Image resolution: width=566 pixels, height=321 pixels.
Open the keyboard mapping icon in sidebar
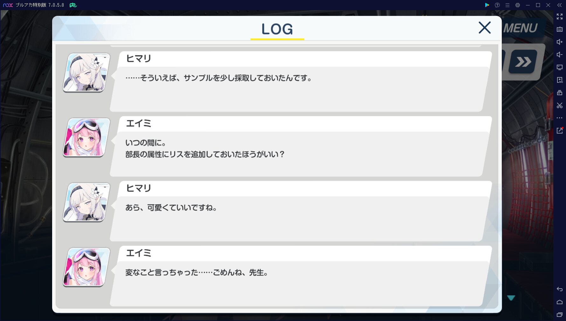click(560, 29)
